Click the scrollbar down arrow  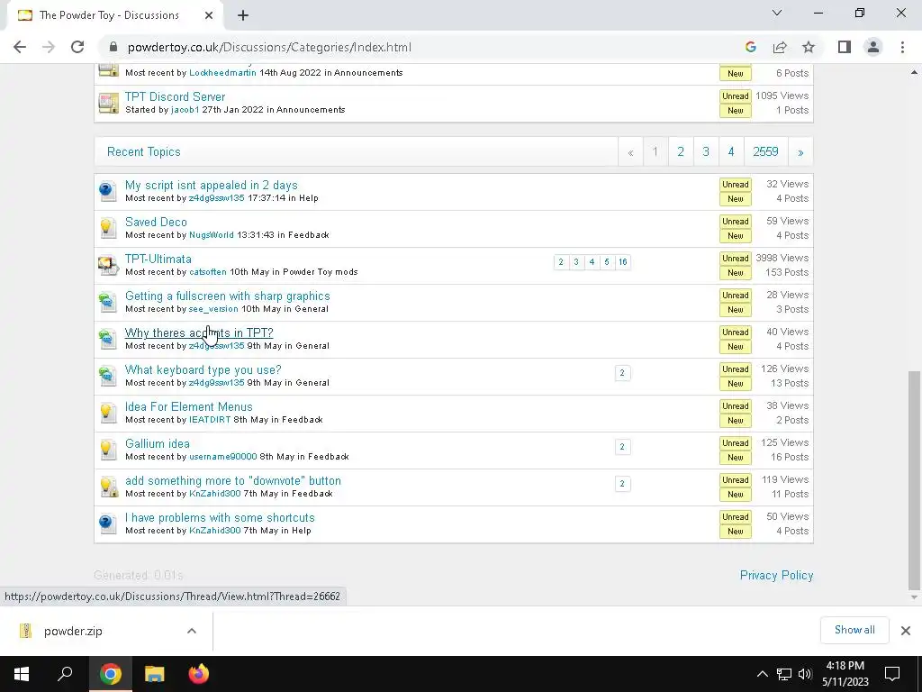pyautogui.click(x=914, y=597)
